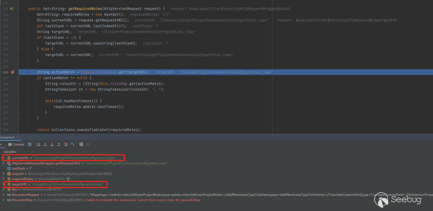This screenshot has width=433, height=211.
Task: Click the Step Into debugger icon
Action: point(45,144)
